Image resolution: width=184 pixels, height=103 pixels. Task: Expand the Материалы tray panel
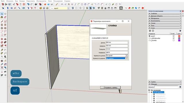coord(165,18)
